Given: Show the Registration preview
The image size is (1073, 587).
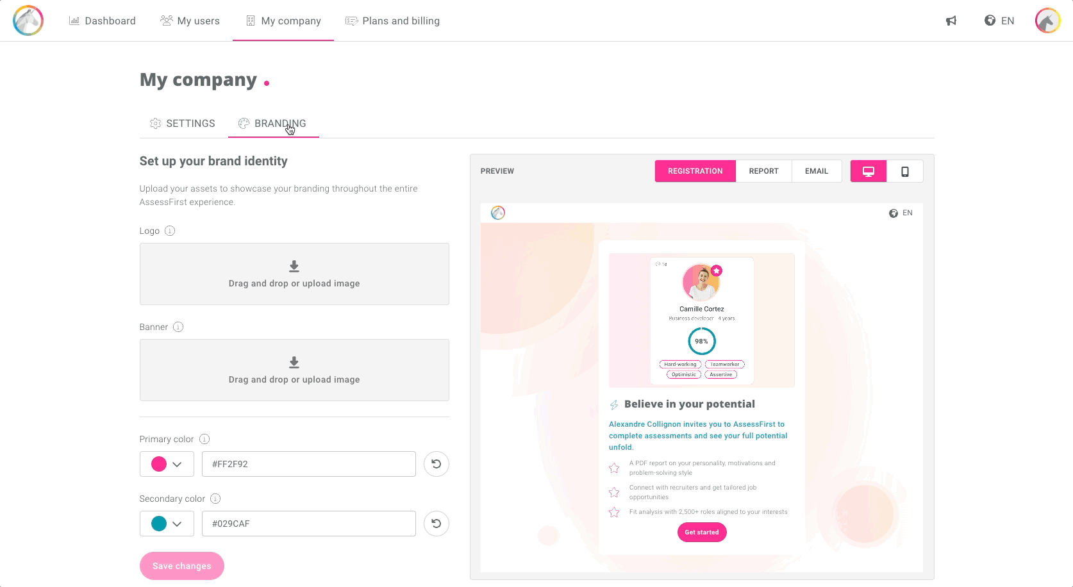Looking at the screenshot, I should pyautogui.click(x=695, y=171).
